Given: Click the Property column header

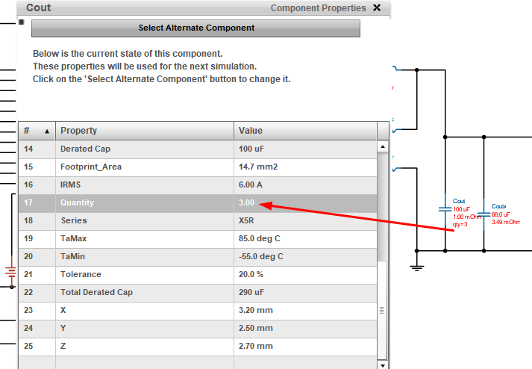Looking at the screenshot, I should pyautogui.click(x=145, y=131).
